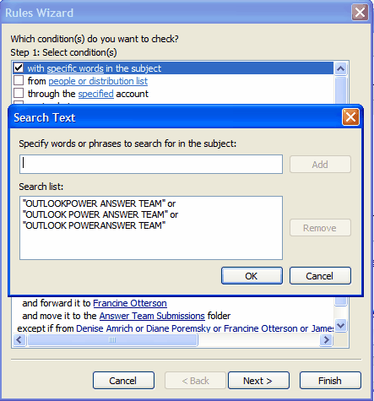The width and height of the screenshot is (374, 401).
Task: Open 'people or distribution list' link
Action: pyautogui.click(x=98, y=81)
